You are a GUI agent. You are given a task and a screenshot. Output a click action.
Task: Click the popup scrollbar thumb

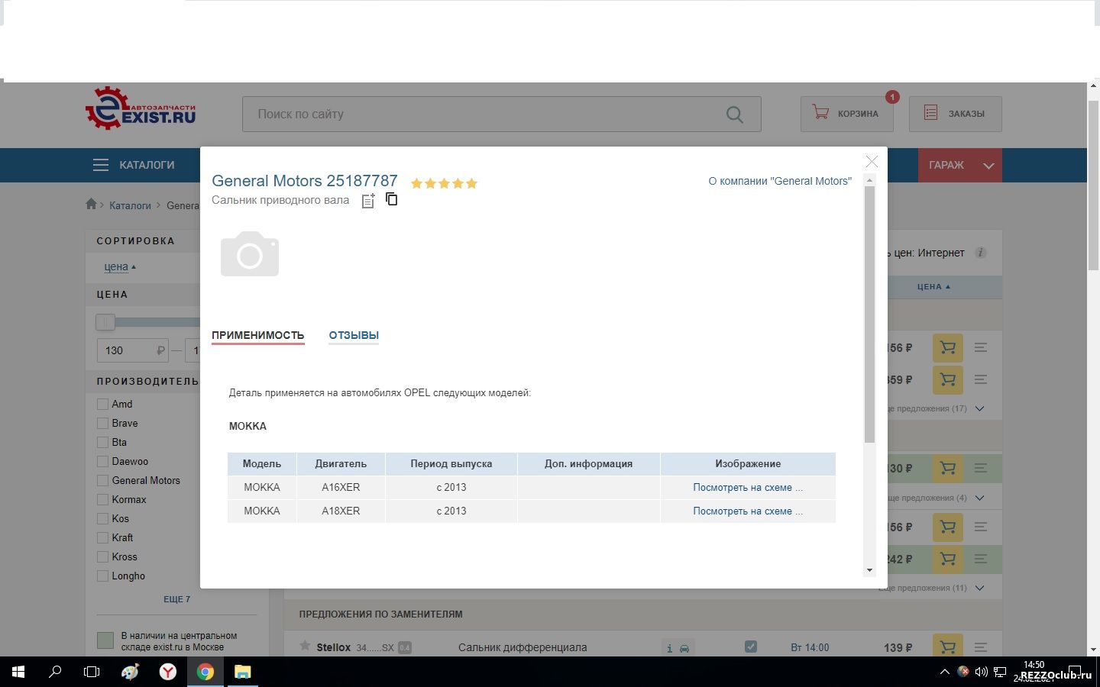[x=869, y=314]
